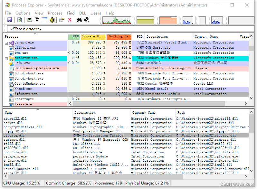Select gdi32full.dll in the DLL list

126,148
